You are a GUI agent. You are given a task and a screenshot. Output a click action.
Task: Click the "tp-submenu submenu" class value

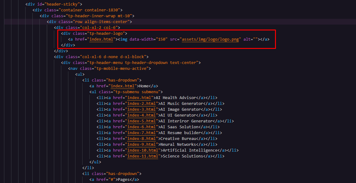[136, 92]
